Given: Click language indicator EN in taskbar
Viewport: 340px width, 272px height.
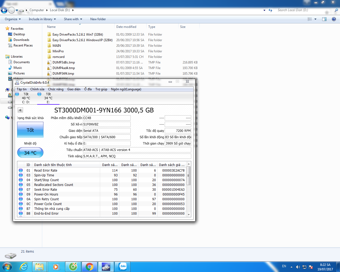Looking at the screenshot, I should pyautogui.click(x=284, y=266).
